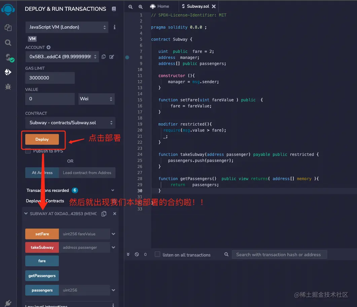Screen dimensions: 357x307
Task: Enable Publish to IPFS checkbox
Action: [x=28, y=151]
